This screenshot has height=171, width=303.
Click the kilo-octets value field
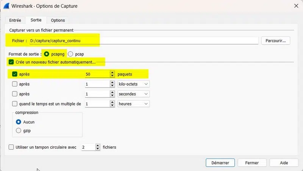click(x=97, y=84)
